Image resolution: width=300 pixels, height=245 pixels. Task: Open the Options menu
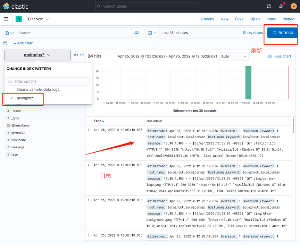207,19
